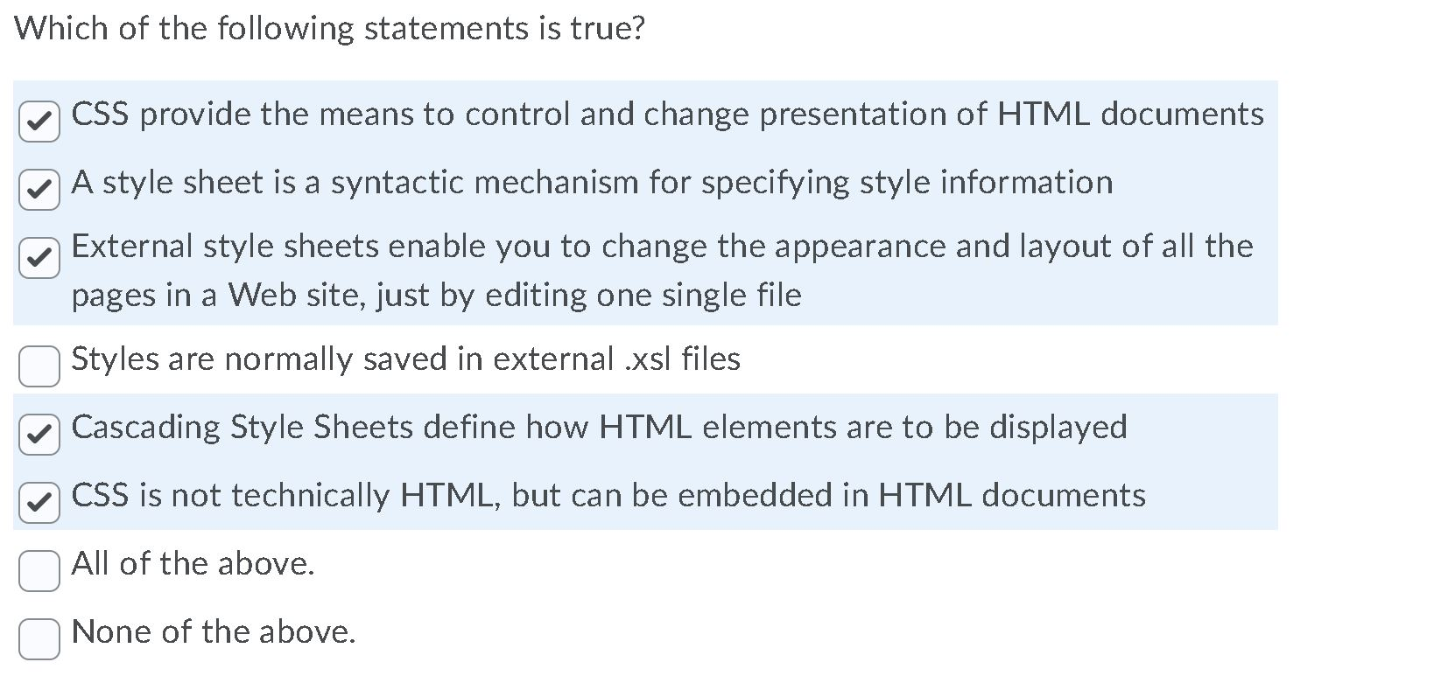This screenshot has height=683, width=1434.
Task: Click the question text at the top
Action: coord(329,28)
